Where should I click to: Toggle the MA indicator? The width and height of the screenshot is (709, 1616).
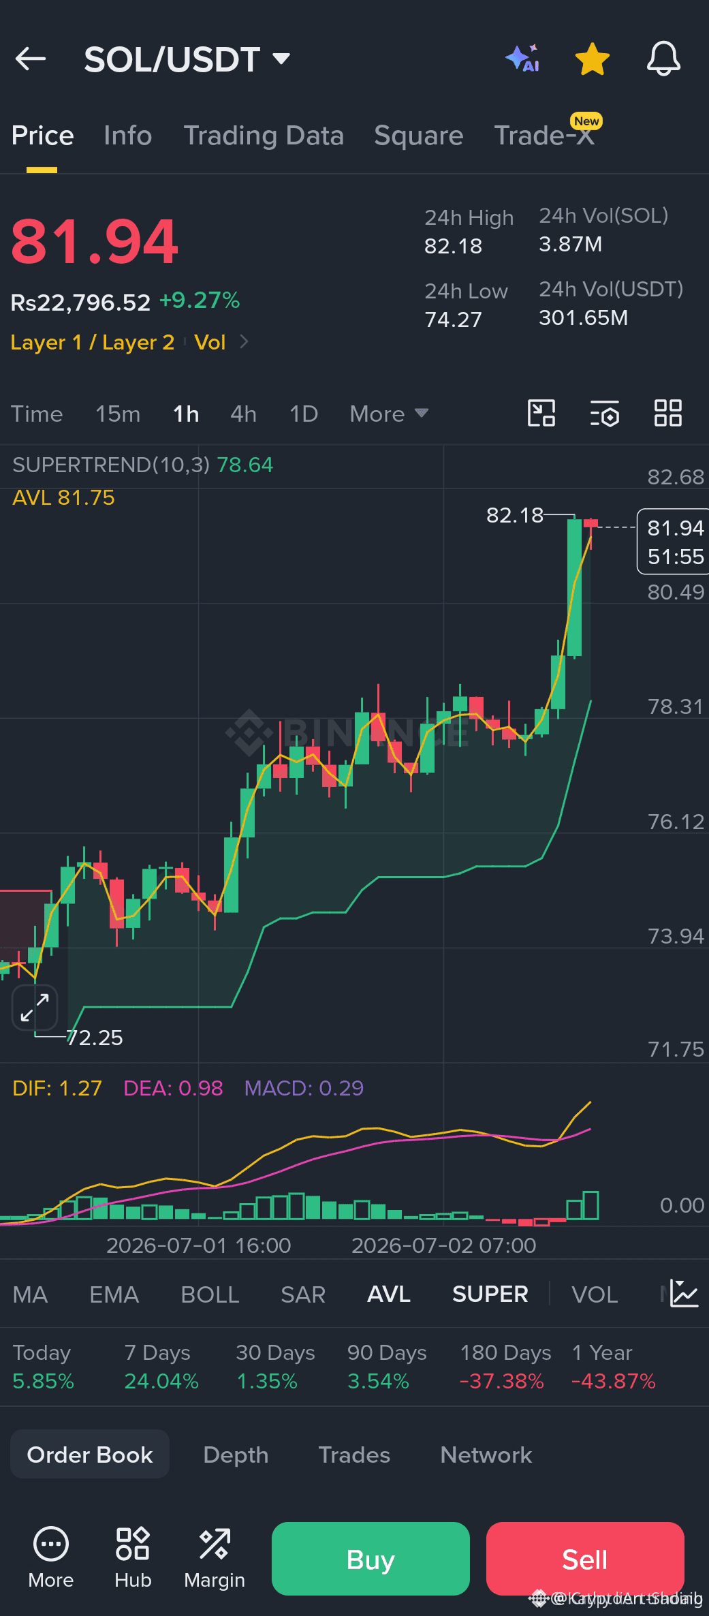[30, 1294]
